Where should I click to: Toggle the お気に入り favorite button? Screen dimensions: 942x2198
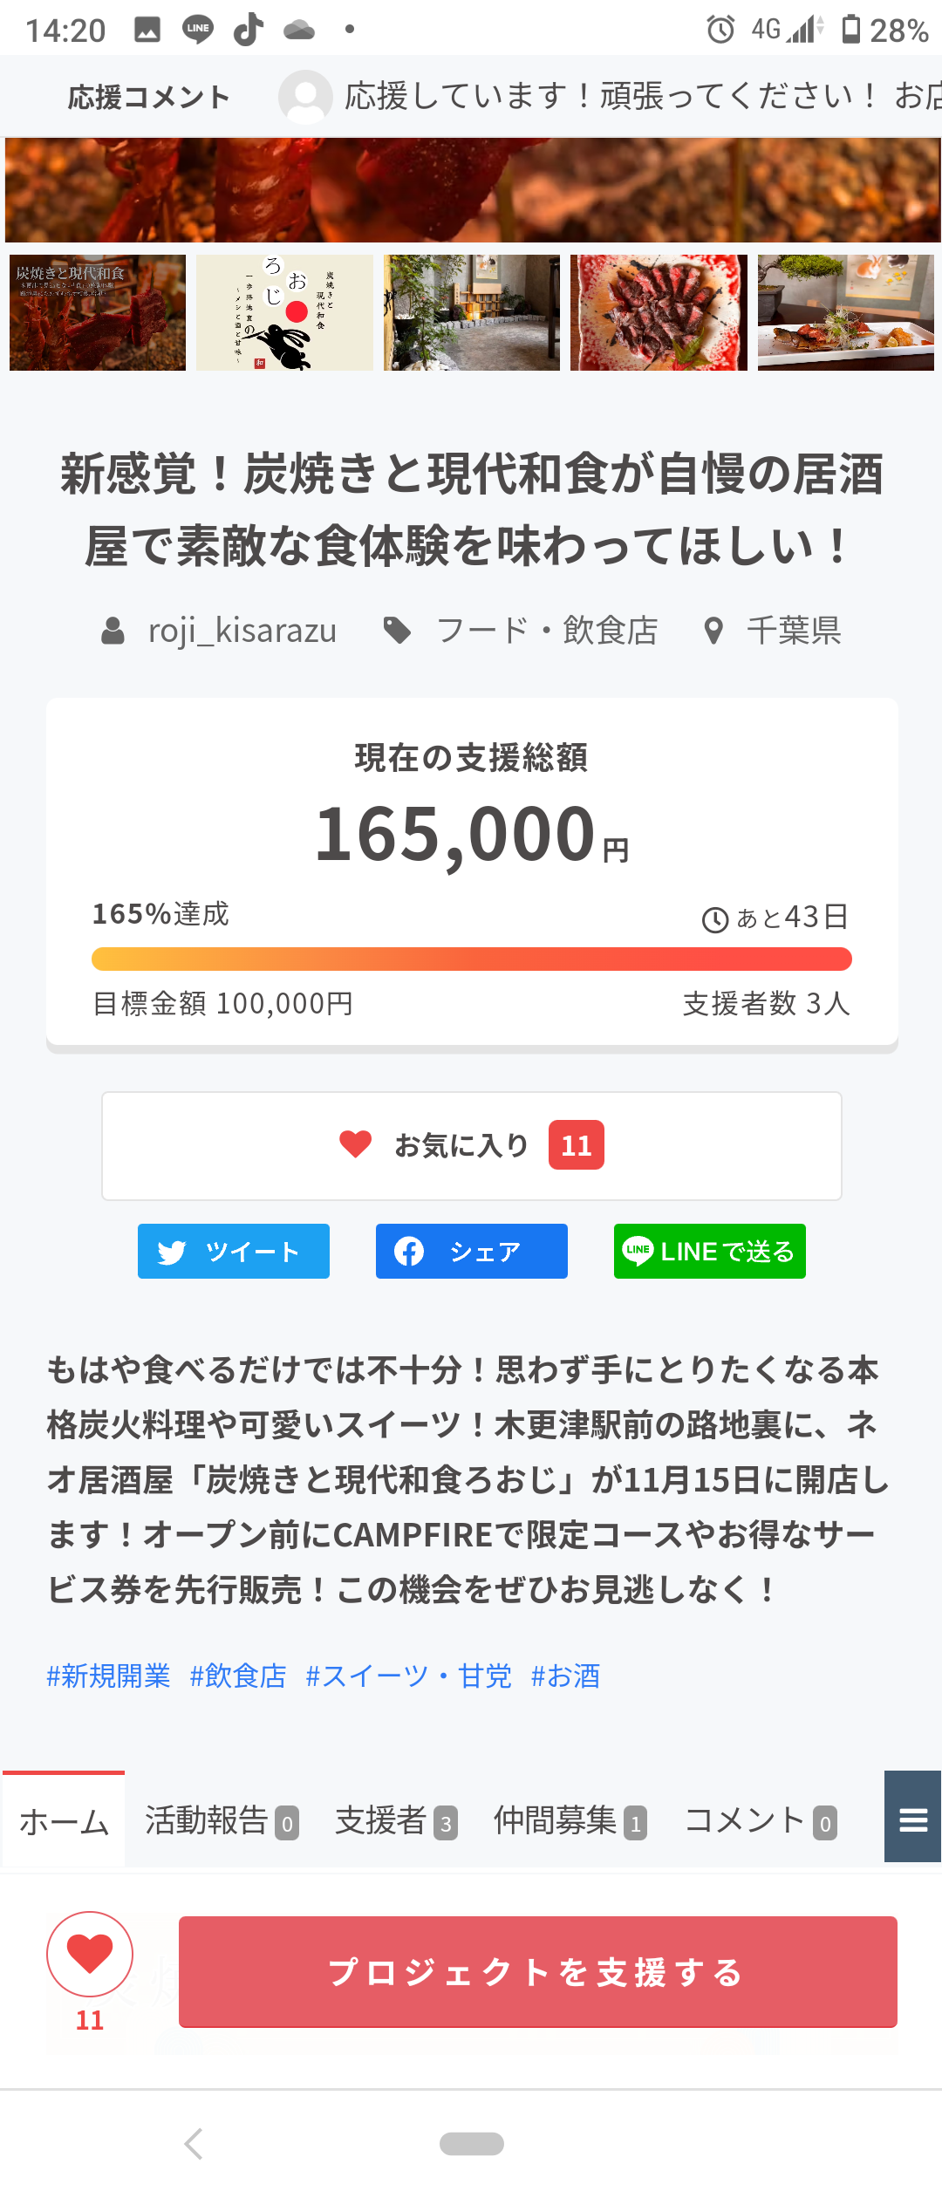[471, 1145]
